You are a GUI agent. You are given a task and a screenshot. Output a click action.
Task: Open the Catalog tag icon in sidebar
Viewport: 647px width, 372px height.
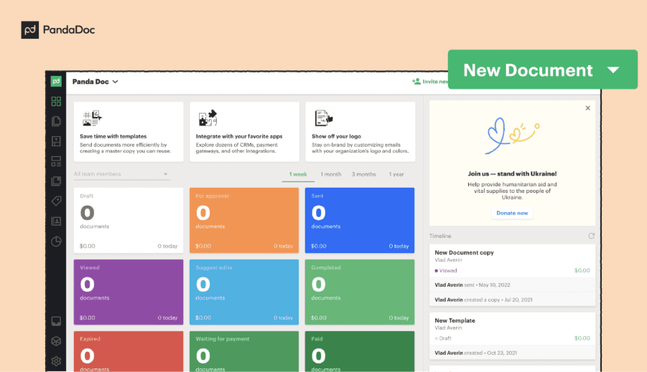click(x=56, y=201)
